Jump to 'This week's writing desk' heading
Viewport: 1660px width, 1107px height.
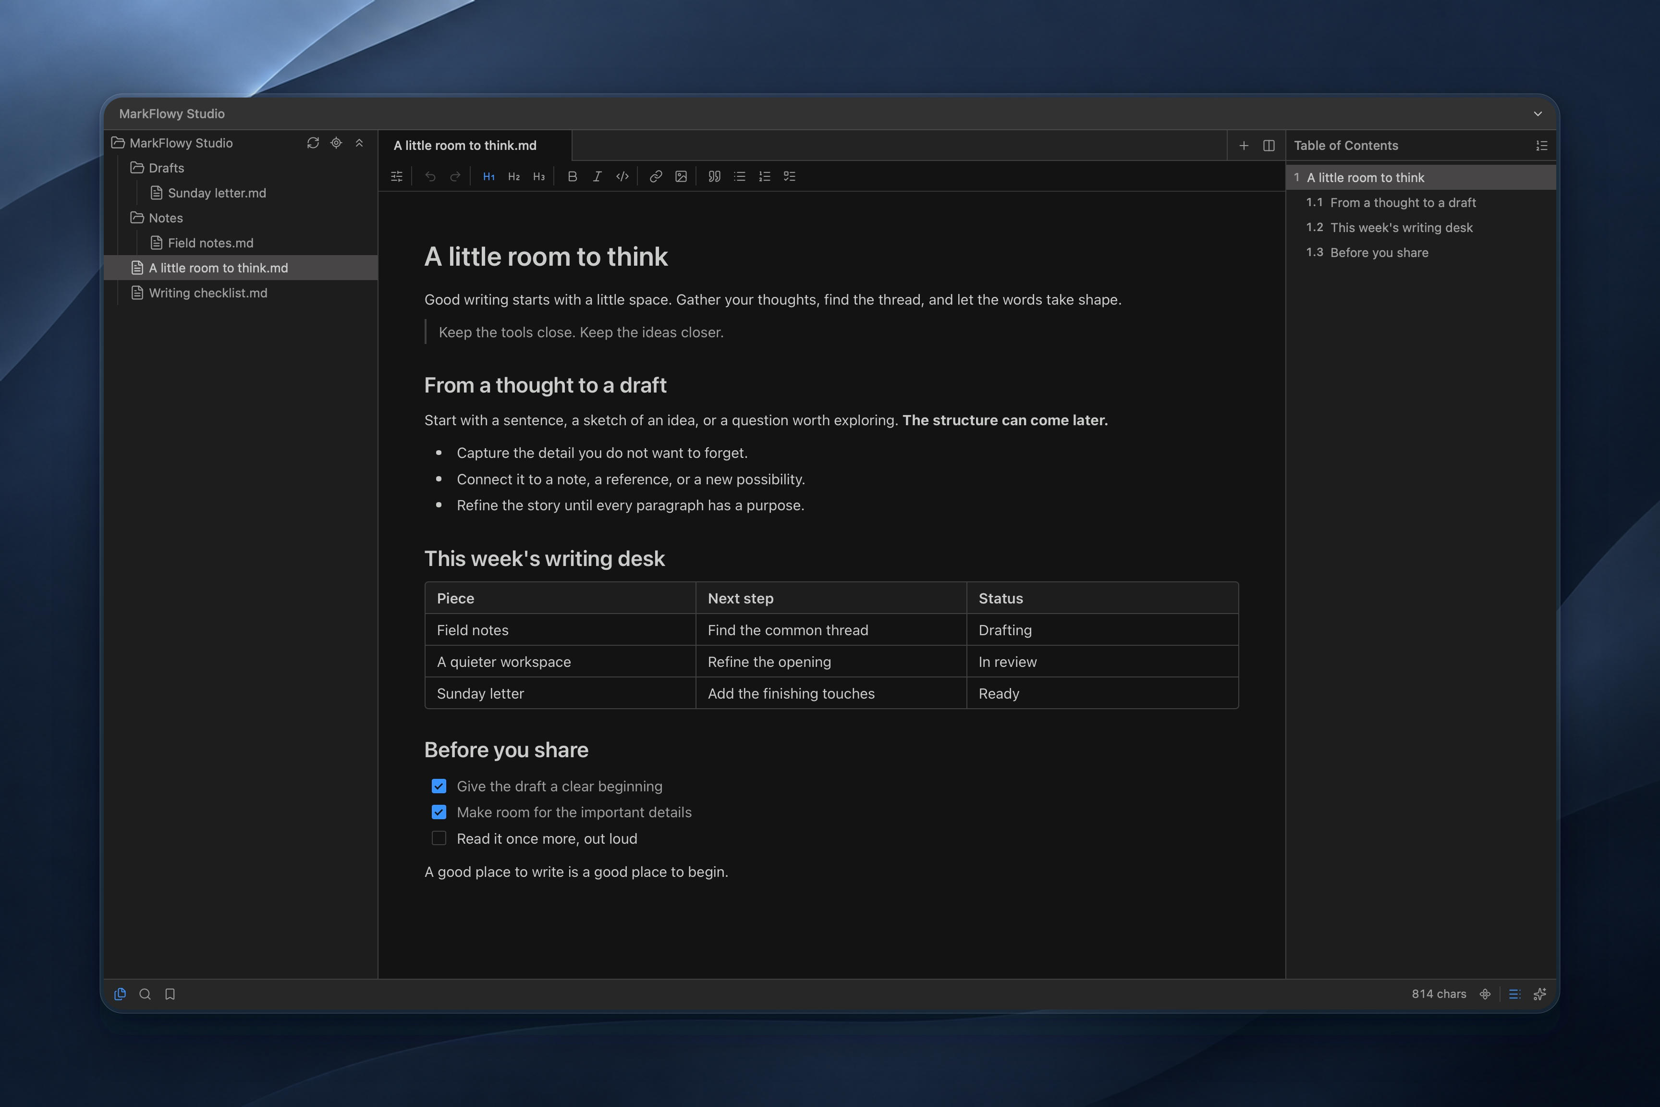click(1401, 227)
